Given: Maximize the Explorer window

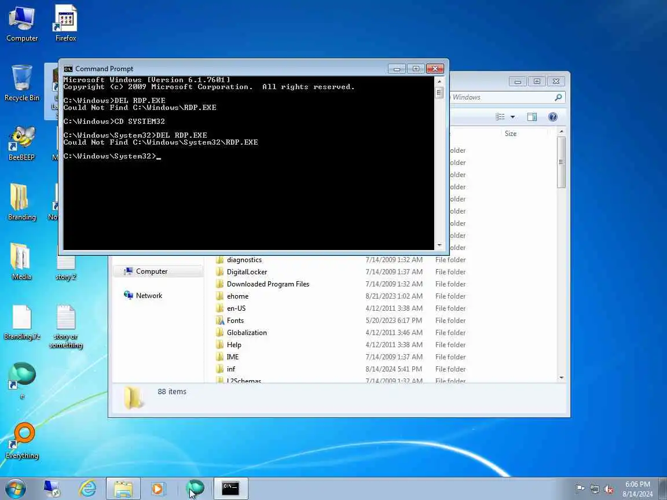Looking at the screenshot, I should 537,81.
